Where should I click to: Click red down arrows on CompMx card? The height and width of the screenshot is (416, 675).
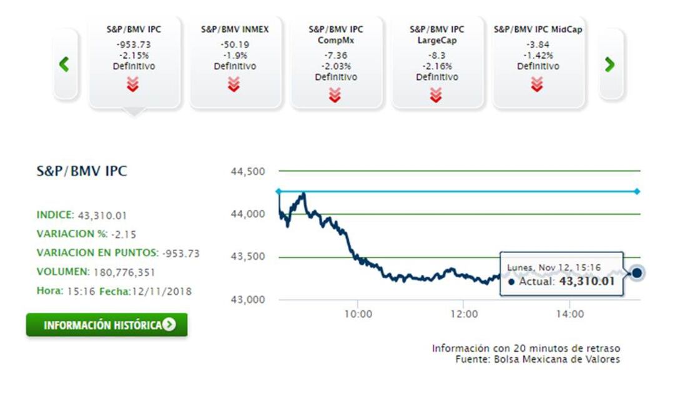[x=335, y=95]
